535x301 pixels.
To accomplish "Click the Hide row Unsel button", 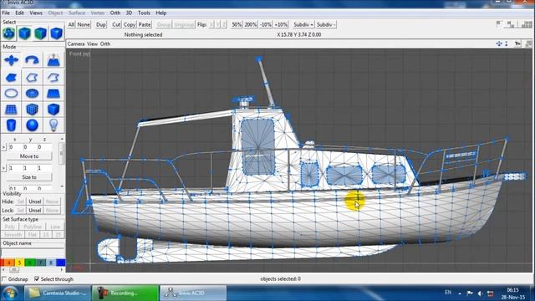I will point(35,202).
